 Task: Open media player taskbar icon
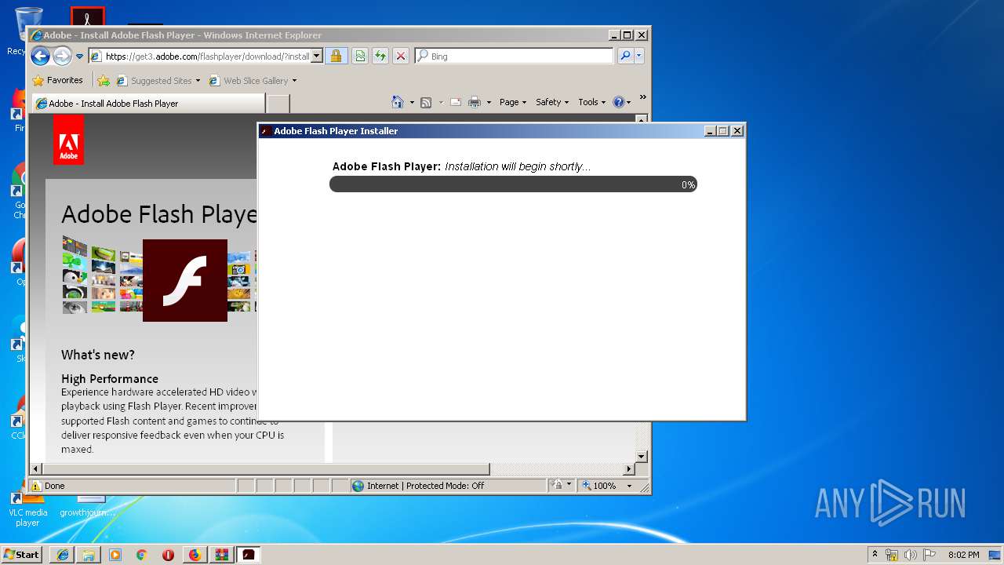[x=115, y=555]
